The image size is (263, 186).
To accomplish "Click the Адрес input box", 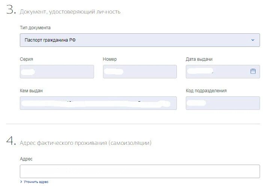I will point(140,171).
